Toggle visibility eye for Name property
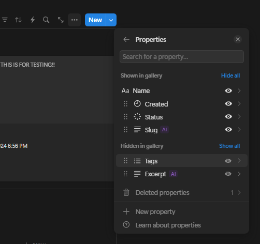This screenshot has width=260, height=244. [x=228, y=90]
